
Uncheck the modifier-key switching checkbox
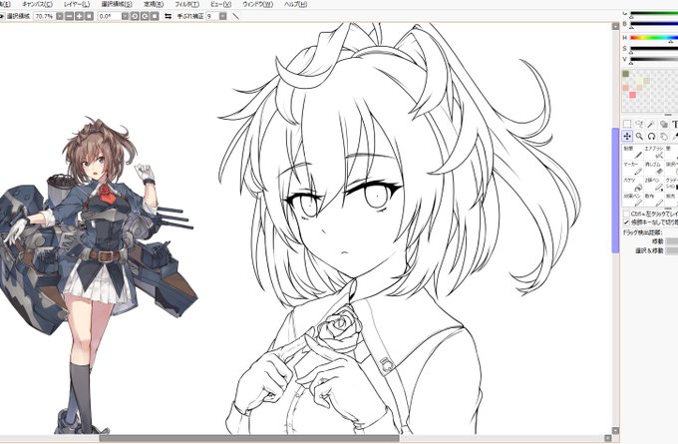(x=626, y=222)
